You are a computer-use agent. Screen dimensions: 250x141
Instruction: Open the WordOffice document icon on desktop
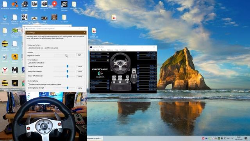[5, 4]
